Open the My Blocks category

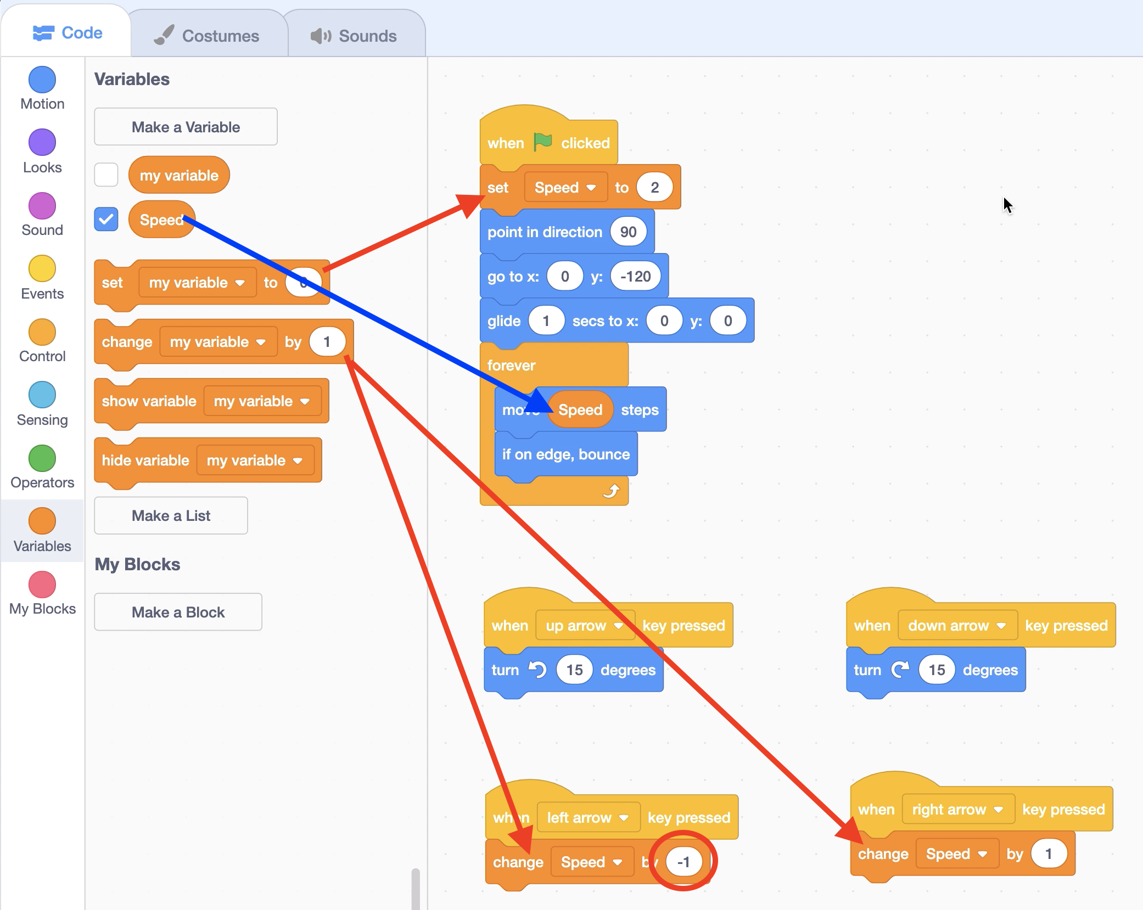coord(42,585)
